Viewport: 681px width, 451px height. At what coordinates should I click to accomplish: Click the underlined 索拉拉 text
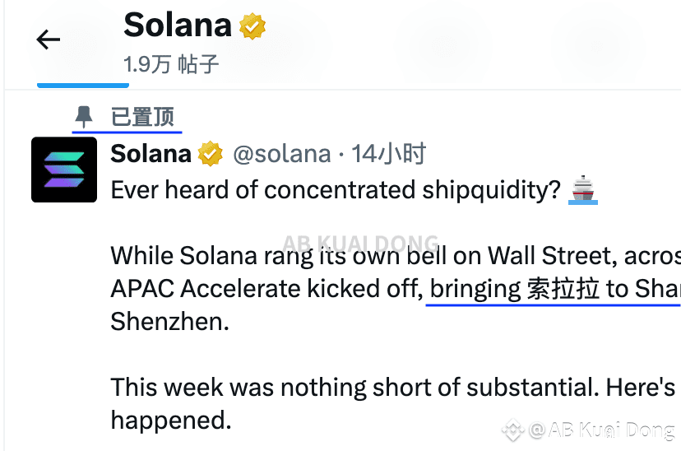[563, 289]
